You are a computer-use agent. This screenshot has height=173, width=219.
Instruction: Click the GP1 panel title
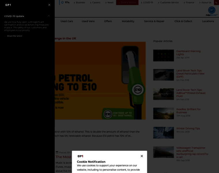[x=8, y=5]
